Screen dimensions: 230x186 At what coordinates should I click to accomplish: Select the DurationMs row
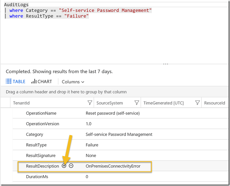point(37,176)
